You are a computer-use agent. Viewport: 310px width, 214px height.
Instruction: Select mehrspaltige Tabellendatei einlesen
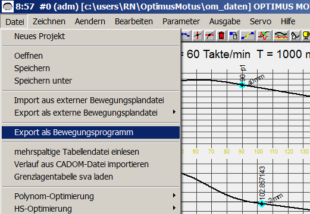(x=90, y=152)
